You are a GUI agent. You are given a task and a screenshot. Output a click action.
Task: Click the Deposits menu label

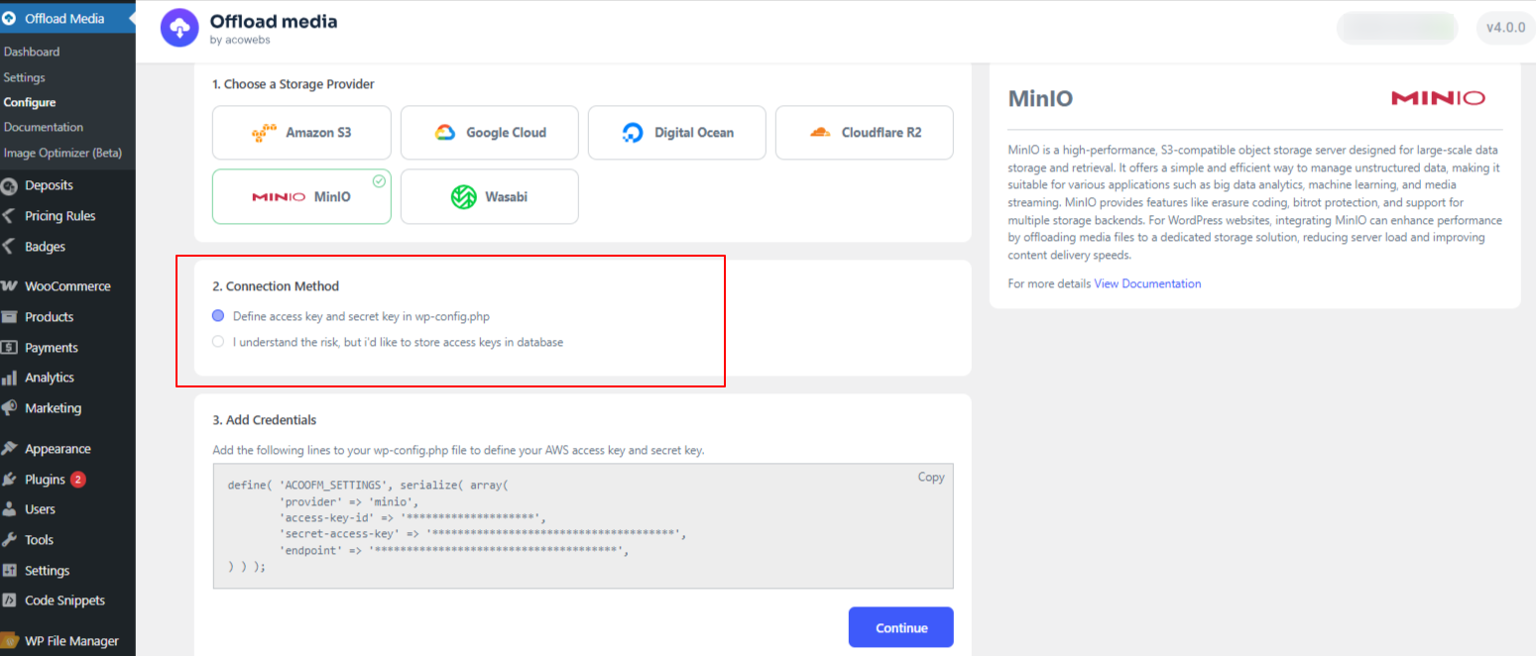coord(50,185)
